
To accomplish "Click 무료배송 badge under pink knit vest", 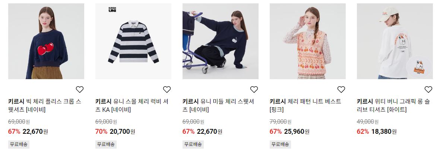I will [x=281, y=145].
